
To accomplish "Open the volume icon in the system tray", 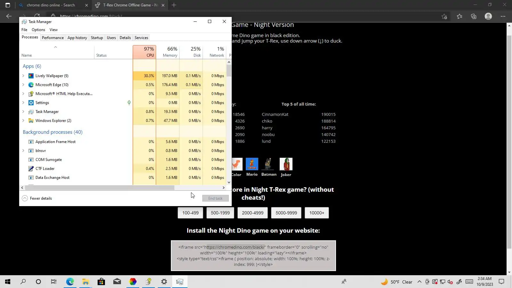I will click(x=450, y=282).
